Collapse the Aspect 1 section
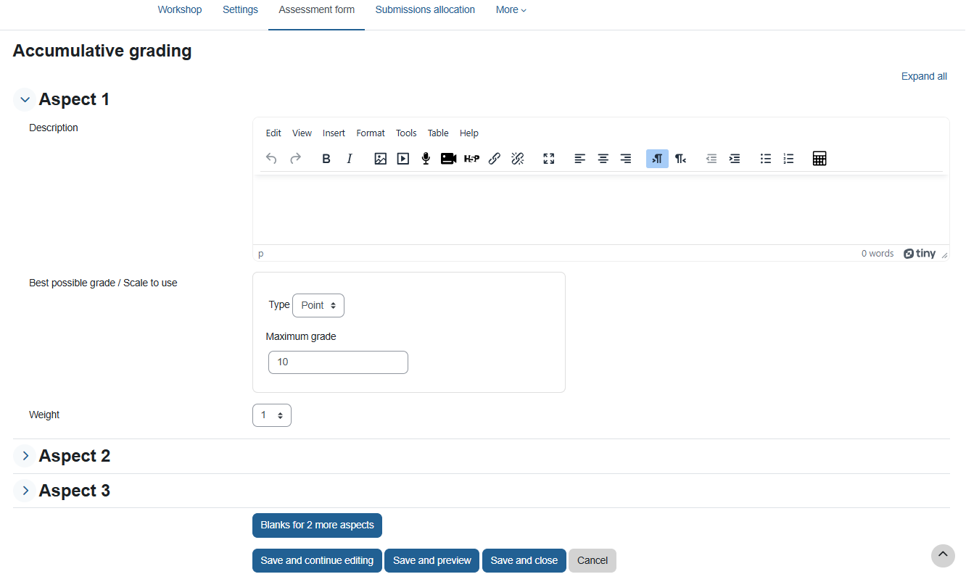 [x=25, y=100]
